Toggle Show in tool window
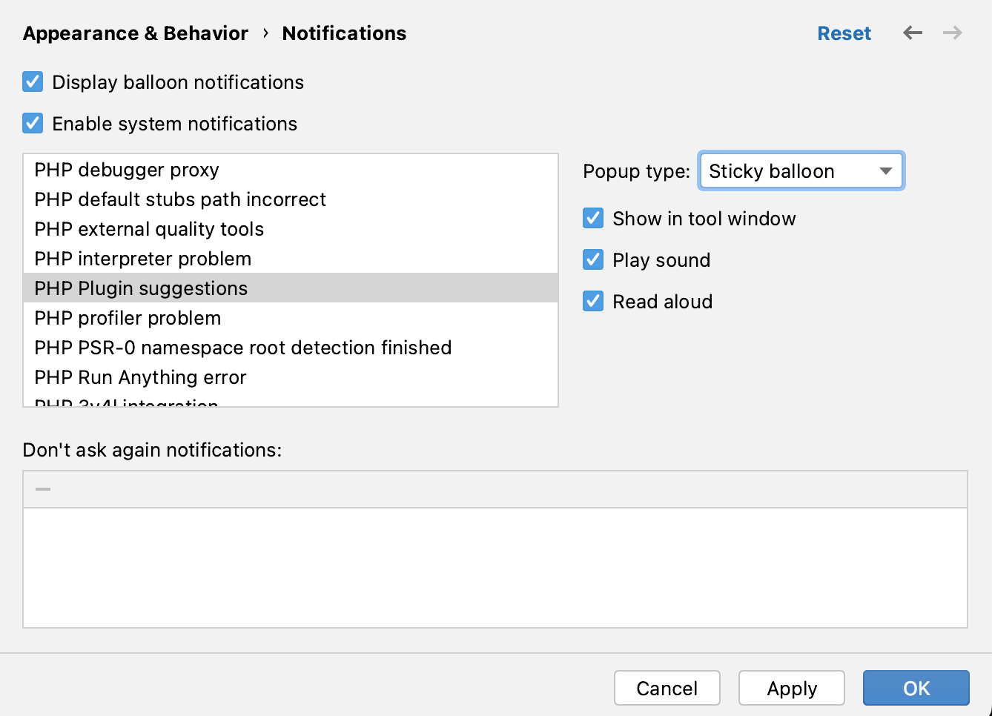Viewport: 992px width, 716px height. point(593,218)
